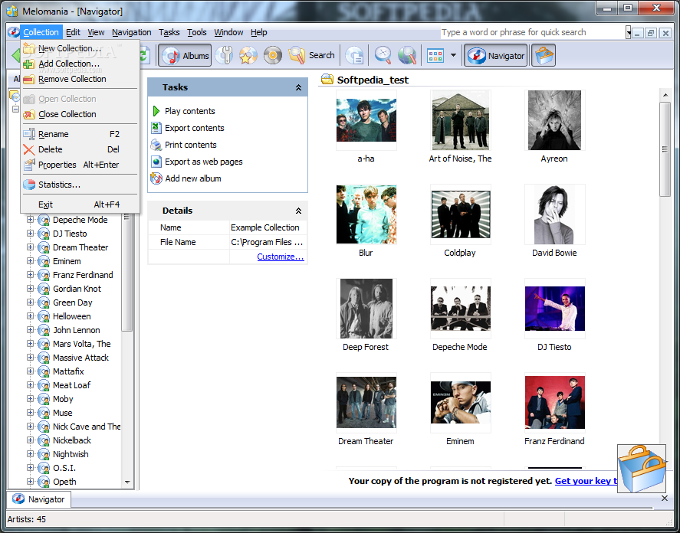Click the globe search toolbar icon
The width and height of the screenshot is (680, 533).
[x=407, y=55]
